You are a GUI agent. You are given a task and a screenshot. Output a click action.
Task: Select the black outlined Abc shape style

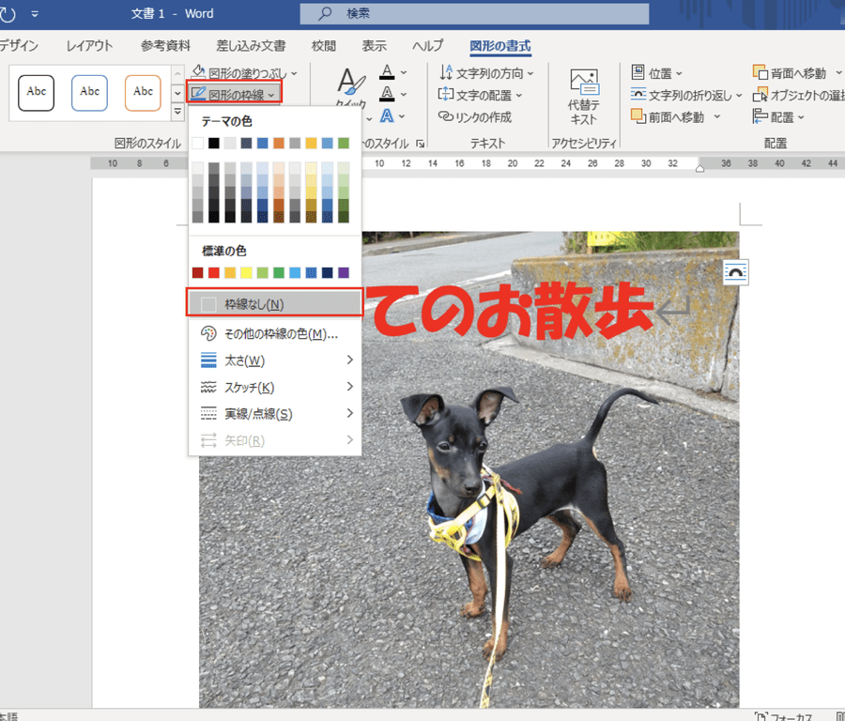[x=37, y=92]
